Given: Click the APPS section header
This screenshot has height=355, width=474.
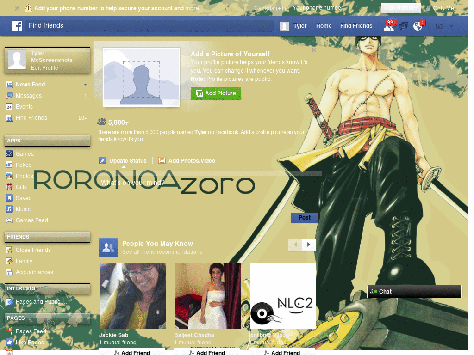Looking at the screenshot, I should [48, 141].
